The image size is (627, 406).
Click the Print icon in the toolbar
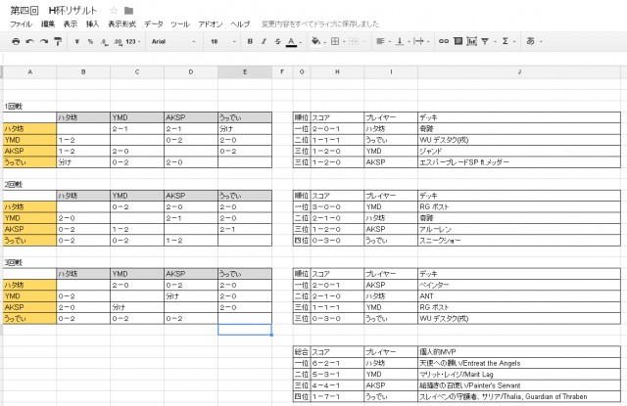(x=16, y=41)
